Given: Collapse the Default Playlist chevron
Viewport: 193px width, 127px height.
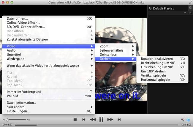Looking at the screenshot, I should 150,8.
